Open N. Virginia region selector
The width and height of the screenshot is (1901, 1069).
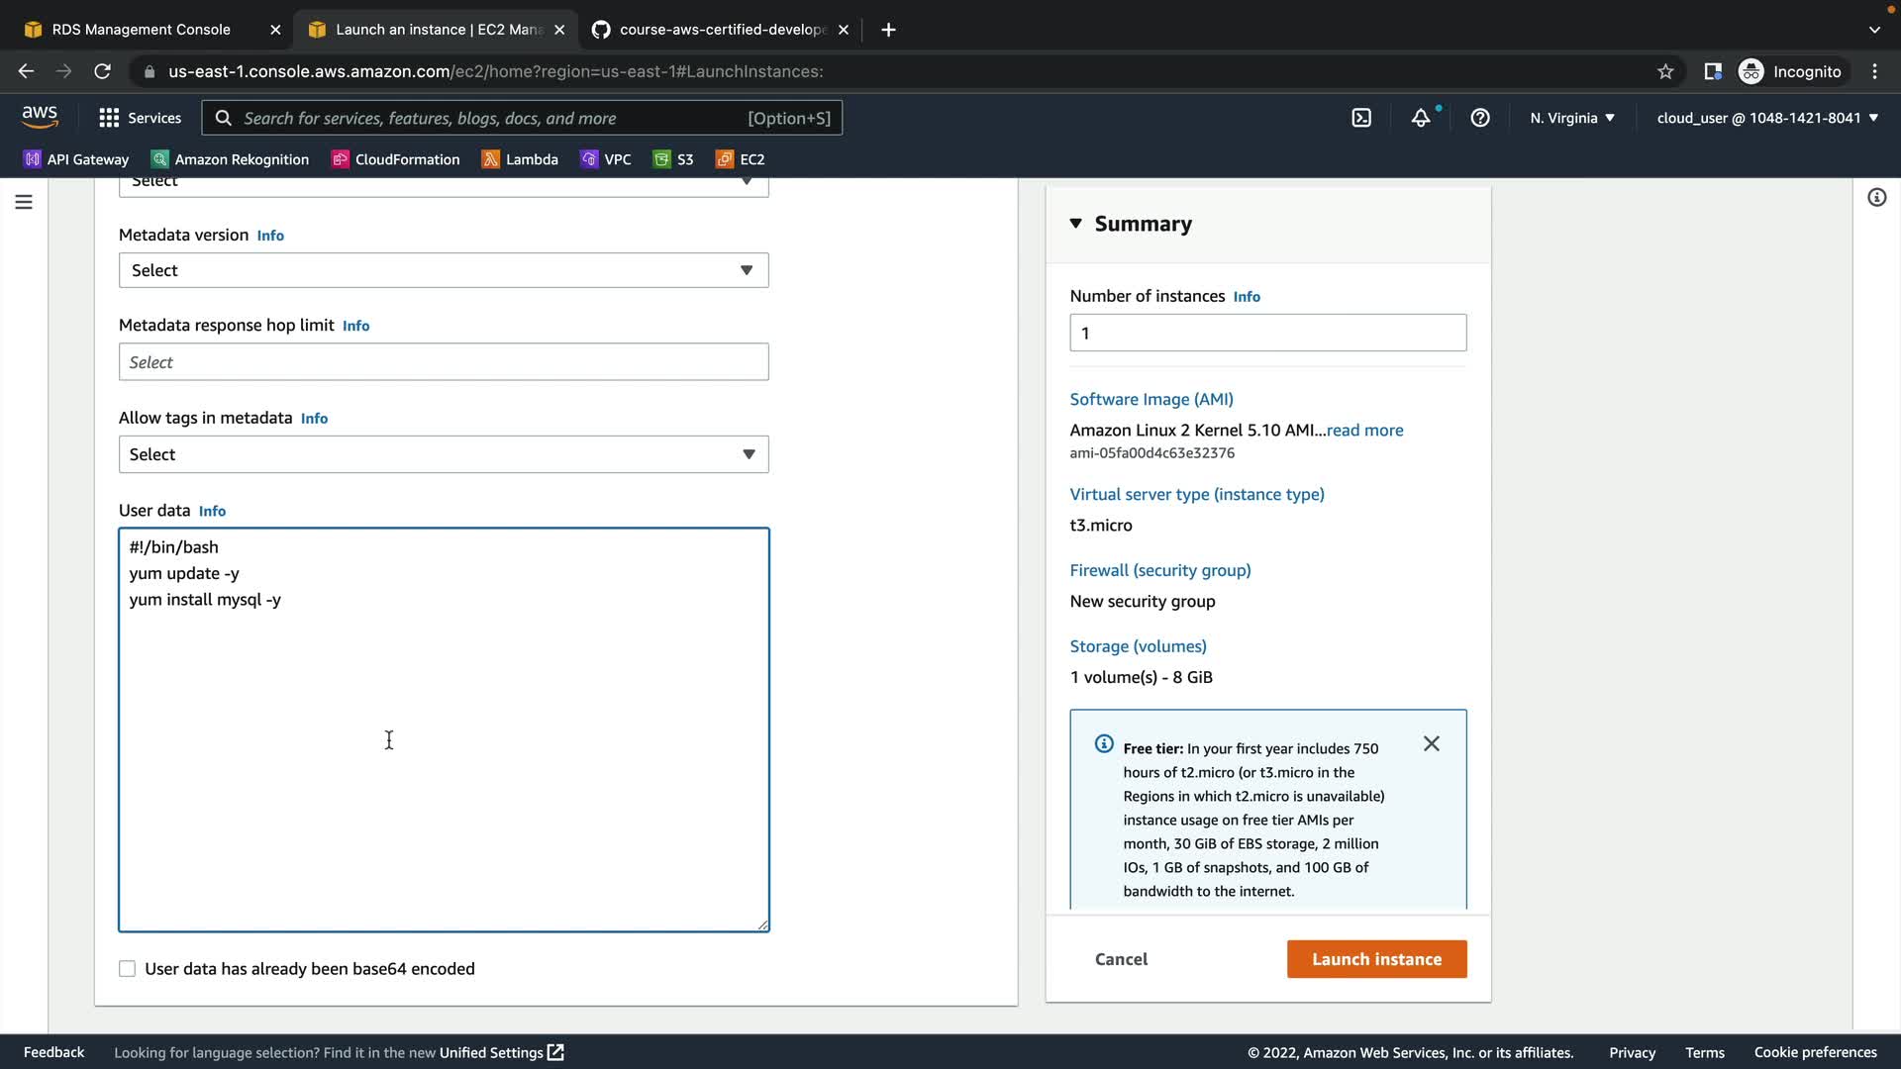1571,118
